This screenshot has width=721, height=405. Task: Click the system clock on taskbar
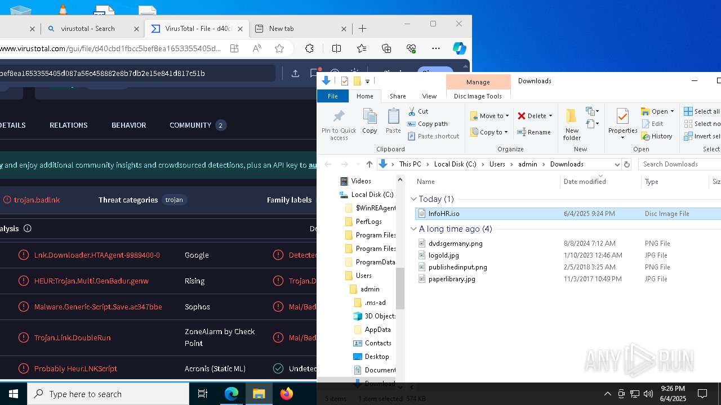(672, 394)
